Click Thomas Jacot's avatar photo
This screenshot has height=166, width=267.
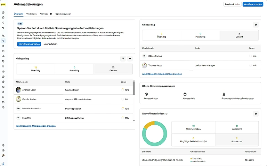[144, 65]
